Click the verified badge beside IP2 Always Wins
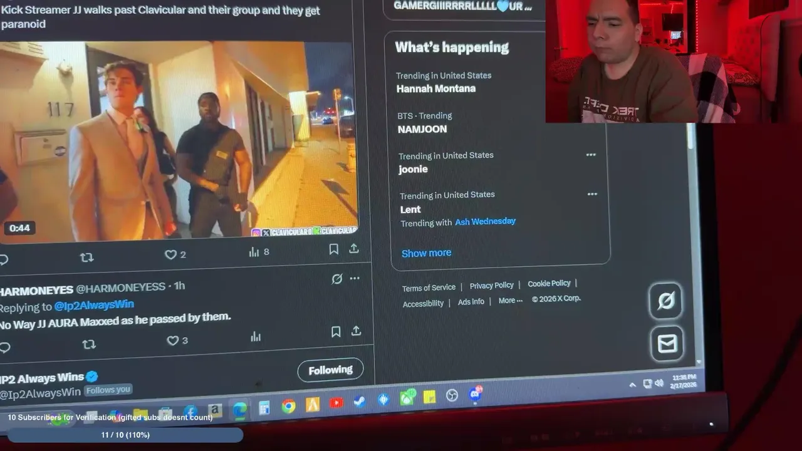 click(x=92, y=376)
